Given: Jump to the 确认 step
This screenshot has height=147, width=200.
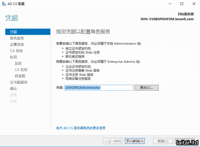Looking at the screenshot, I should click(13, 88).
